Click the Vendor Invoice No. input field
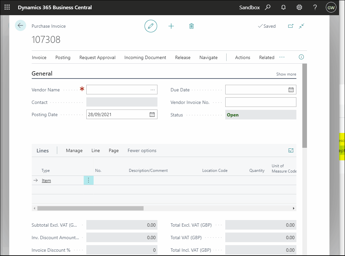Image resolution: width=345 pixels, height=256 pixels. [261, 102]
